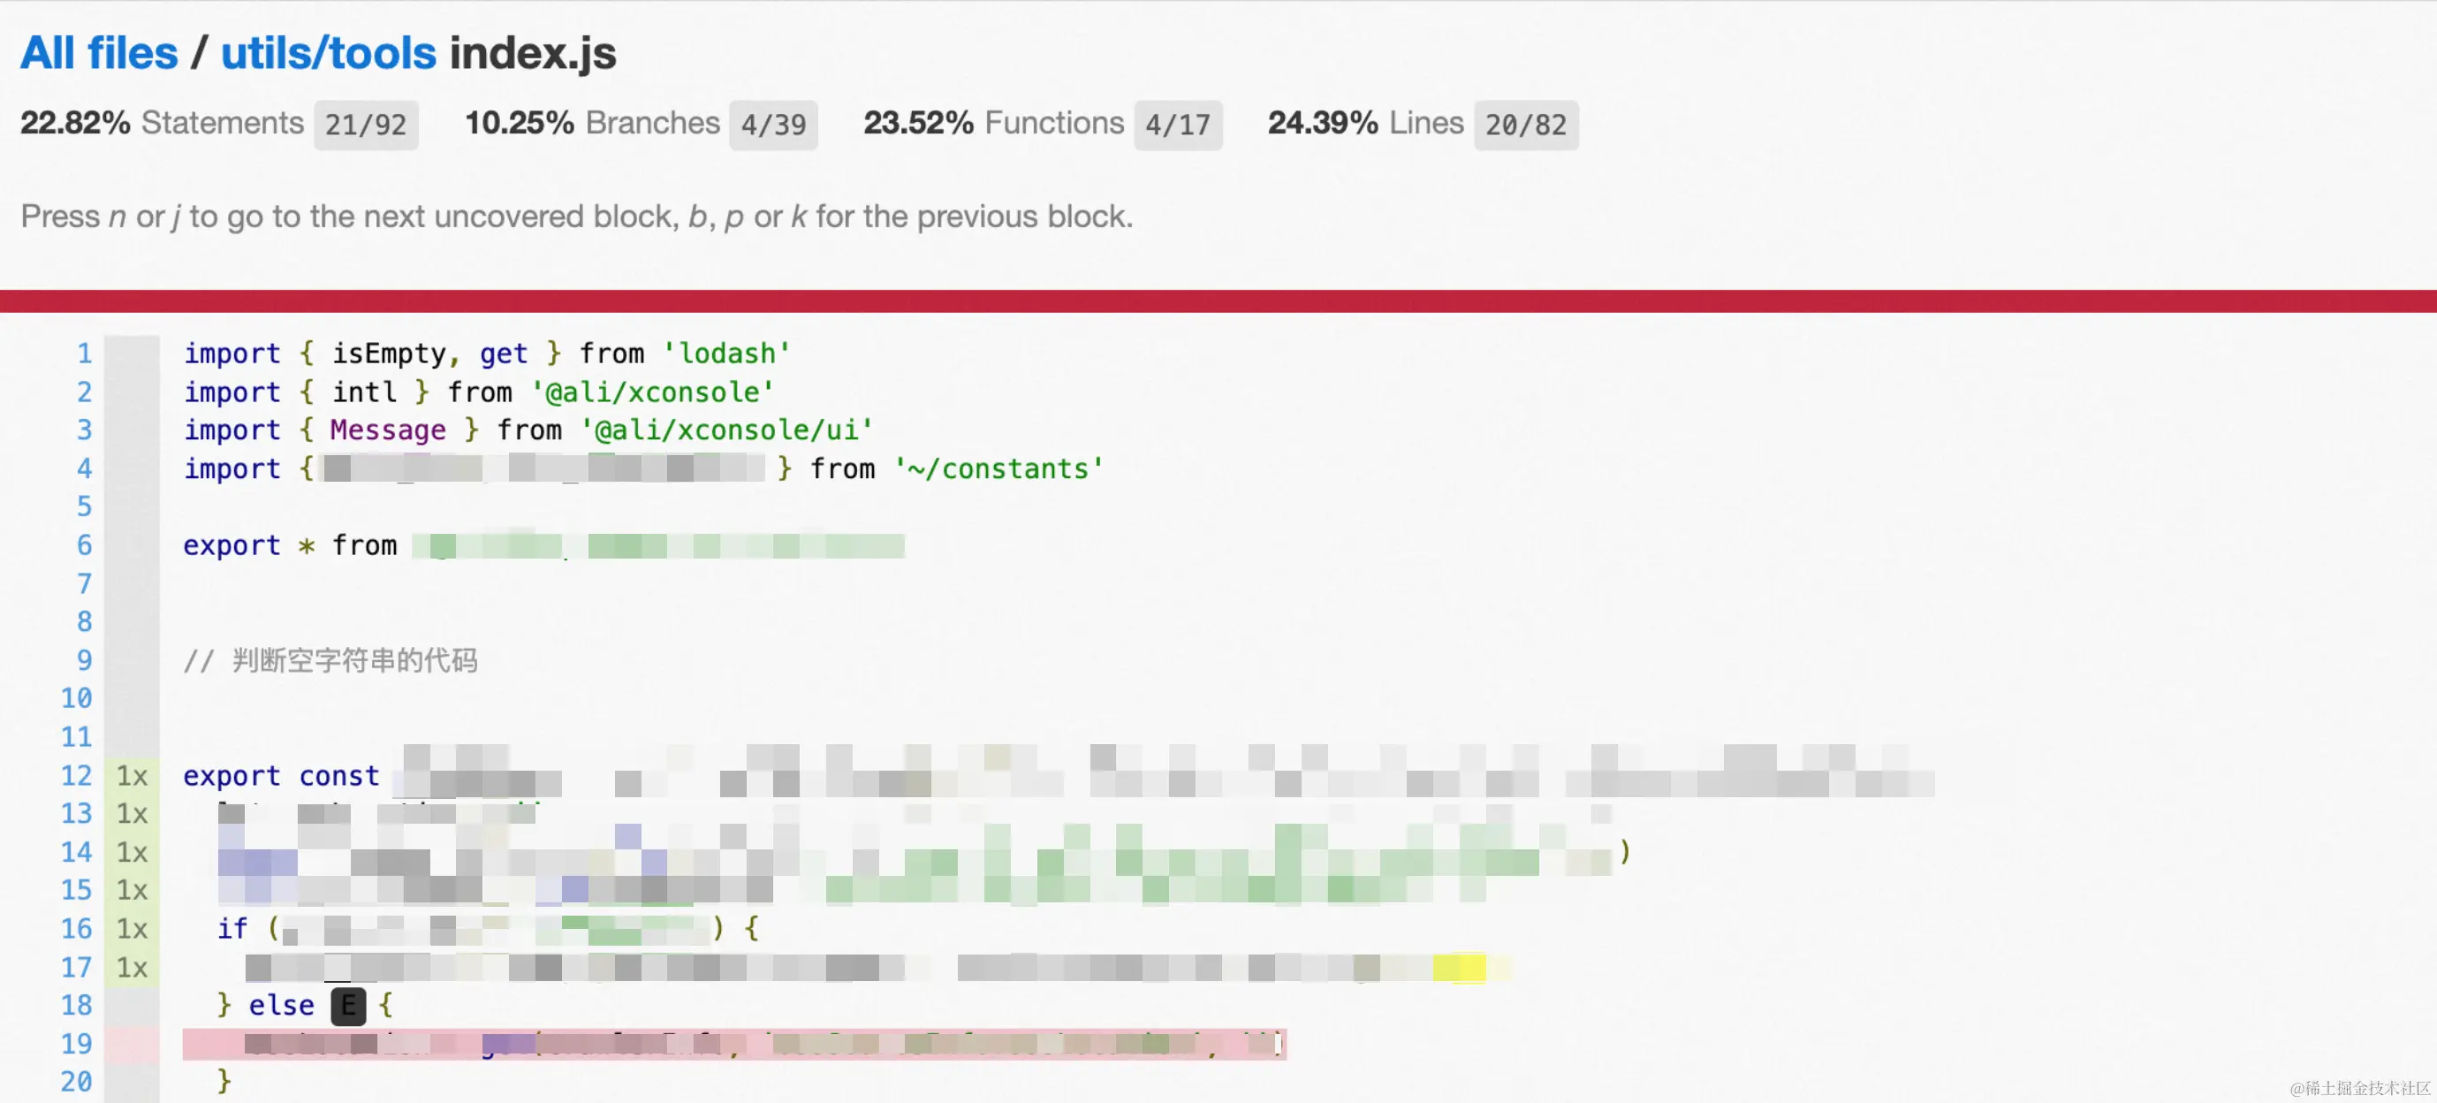Click the 21/92 statements fraction badge
Viewport: 2437px width, 1103px height.
pyautogui.click(x=365, y=125)
